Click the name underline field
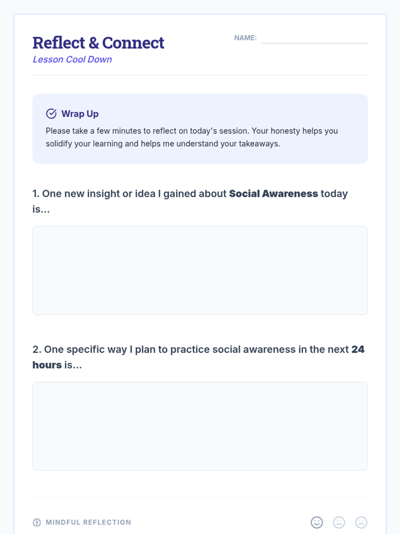The width and height of the screenshot is (400, 534). point(314,39)
